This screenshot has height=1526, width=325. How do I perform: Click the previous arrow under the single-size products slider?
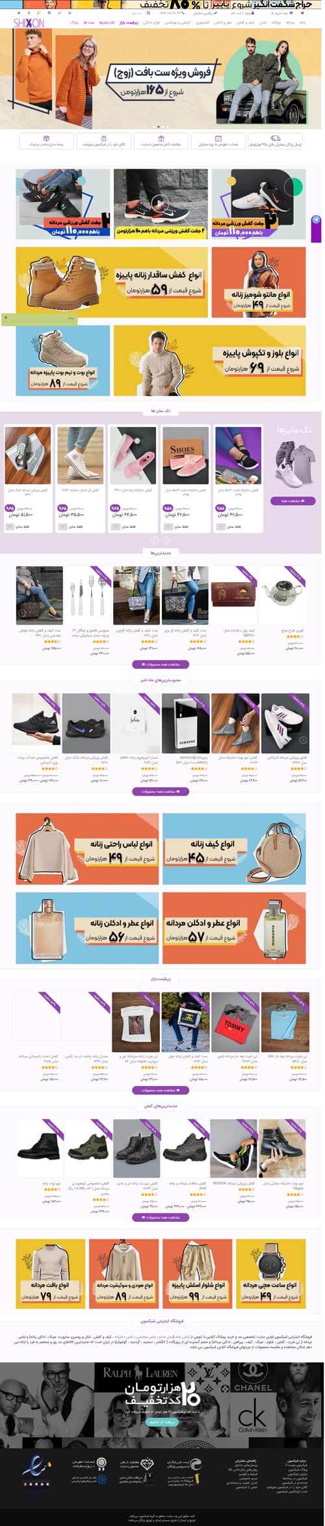[x=155, y=540]
